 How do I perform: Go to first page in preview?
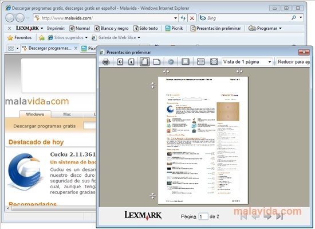click(x=243, y=216)
